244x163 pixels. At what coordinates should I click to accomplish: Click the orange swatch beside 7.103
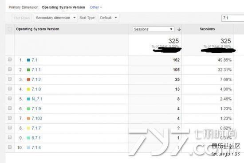[28, 118]
